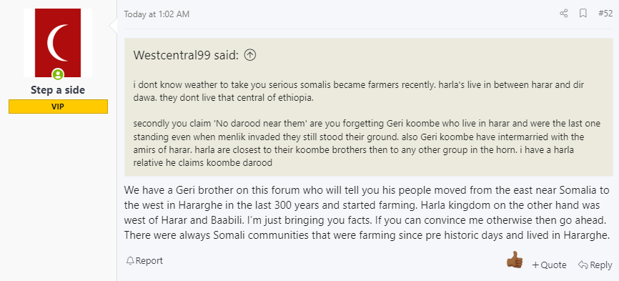
Task: Click the red crescent avatar image
Action: coord(58,43)
